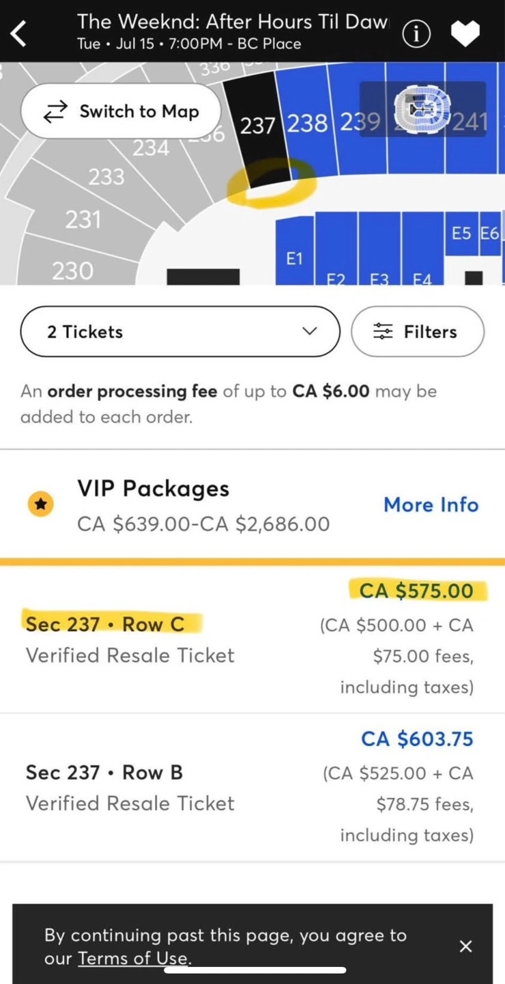Click the Switch to Map button
Image resolution: width=505 pixels, height=984 pixels.
point(121,111)
